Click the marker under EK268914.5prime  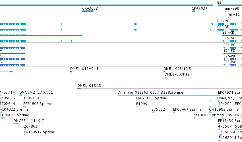pyautogui.click(x=220, y=141)
